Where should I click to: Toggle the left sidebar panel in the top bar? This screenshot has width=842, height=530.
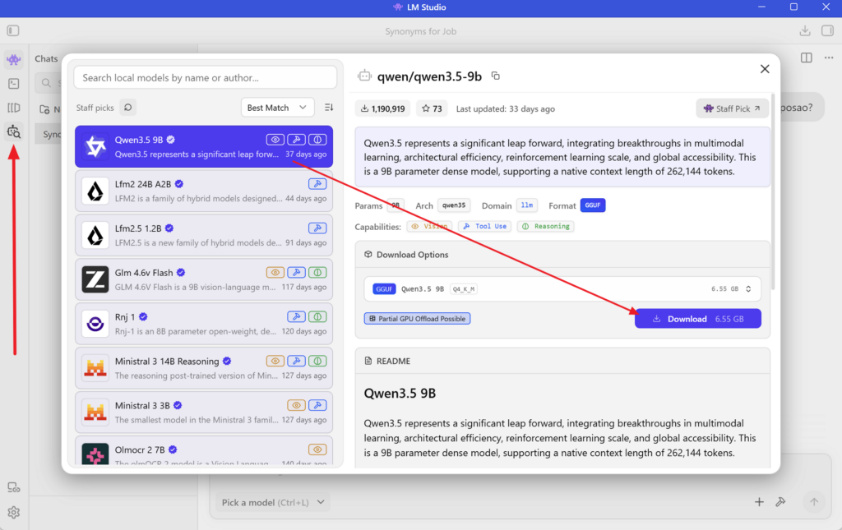(13, 31)
